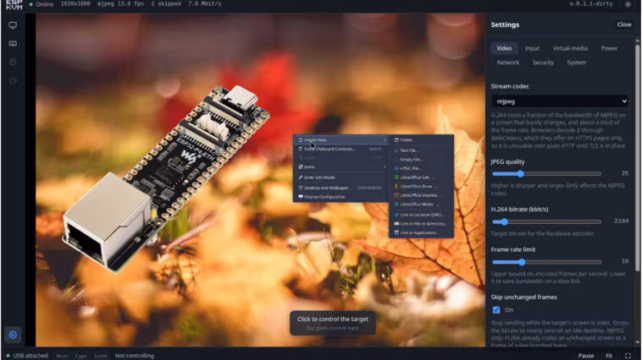
Task: Click the settings gear icon in left sidebar
Action: [13, 335]
